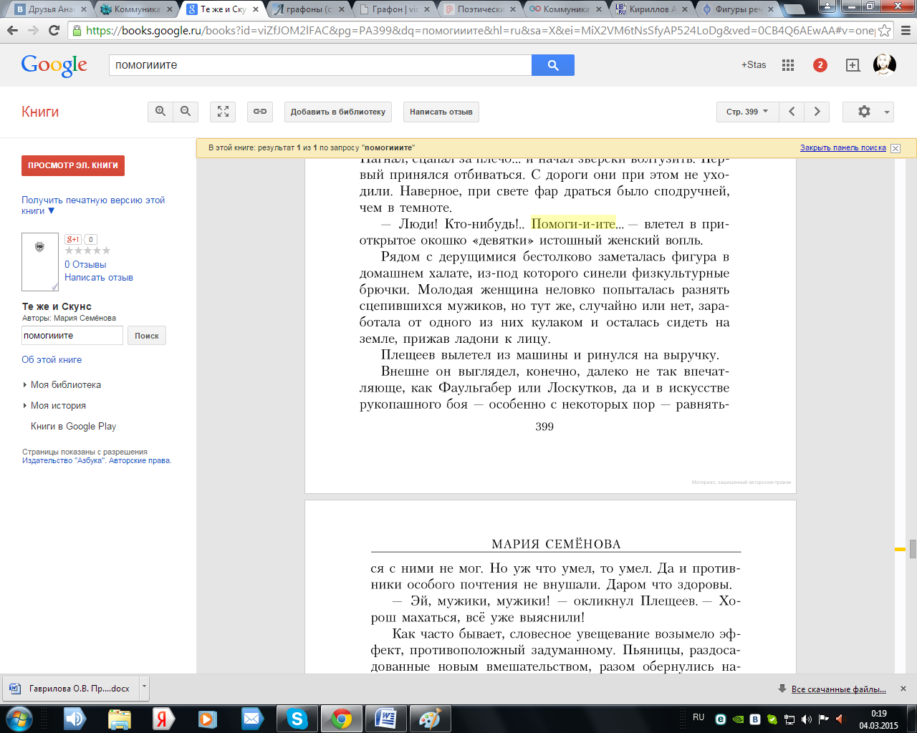
Task: Click the Книги heading link
Action: click(x=40, y=112)
